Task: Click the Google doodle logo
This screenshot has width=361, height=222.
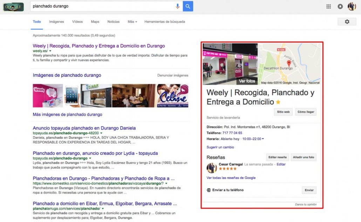Action: pos(13,7)
